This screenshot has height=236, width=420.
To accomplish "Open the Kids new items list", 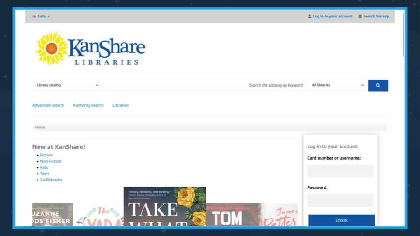I will coord(44,167).
